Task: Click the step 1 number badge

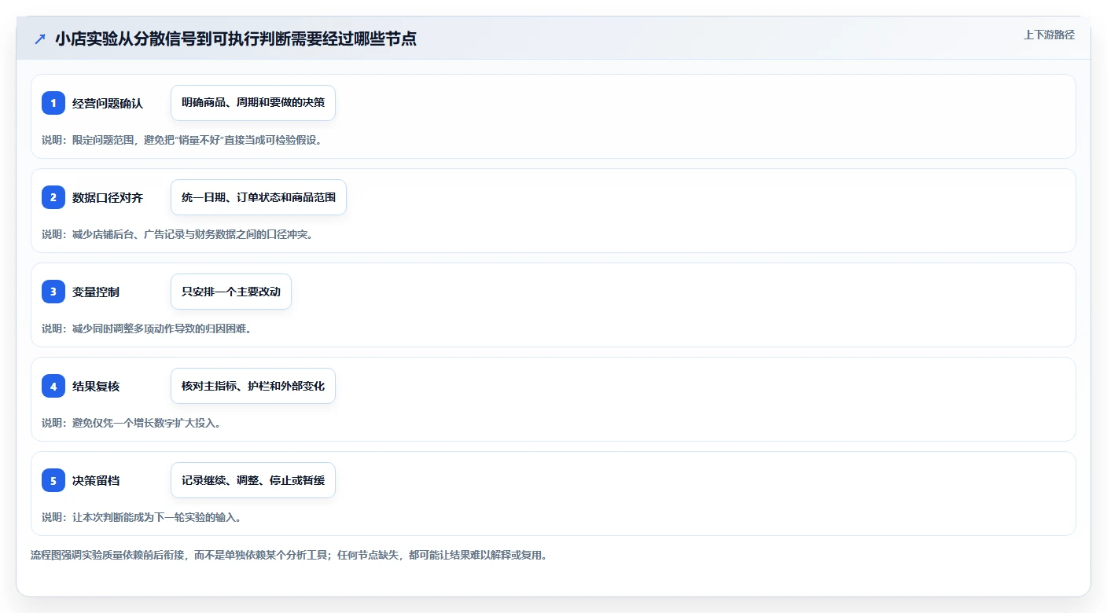Action: pyautogui.click(x=53, y=103)
